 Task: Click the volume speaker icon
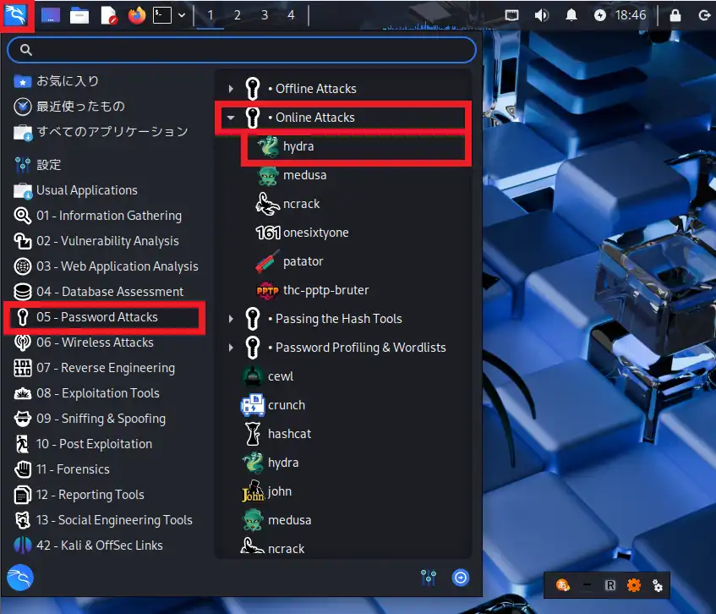point(542,15)
